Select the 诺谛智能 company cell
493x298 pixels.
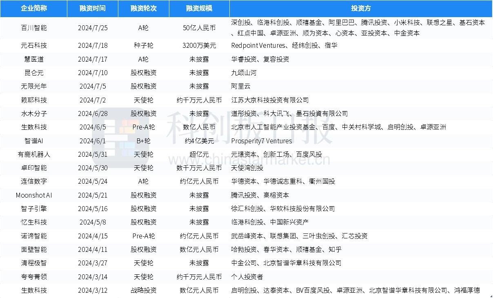pos(34,236)
